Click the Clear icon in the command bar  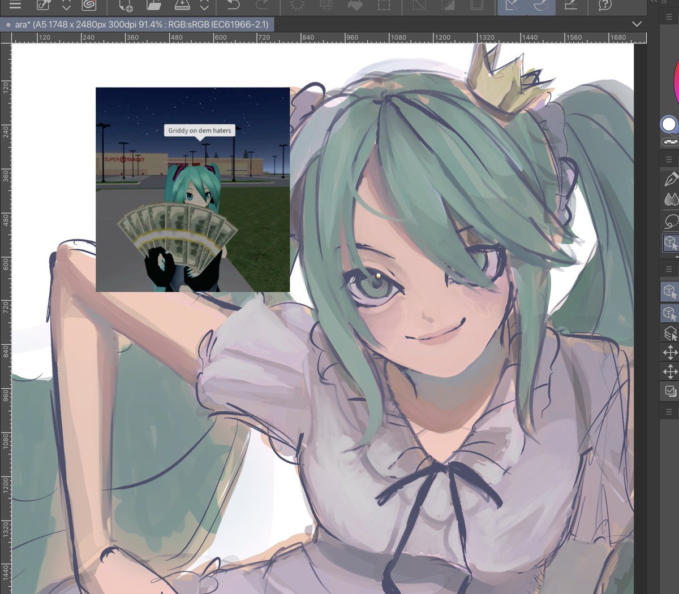click(x=297, y=5)
